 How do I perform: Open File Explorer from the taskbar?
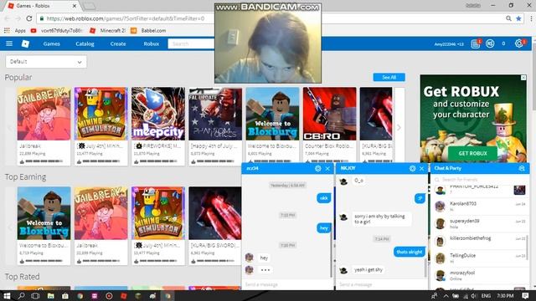(50, 296)
